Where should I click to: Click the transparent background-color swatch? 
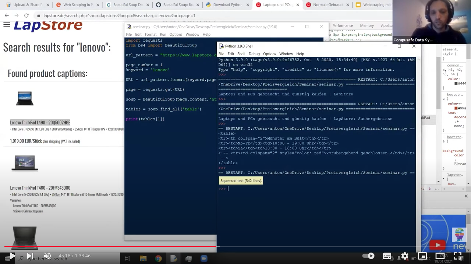[x=456, y=164]
